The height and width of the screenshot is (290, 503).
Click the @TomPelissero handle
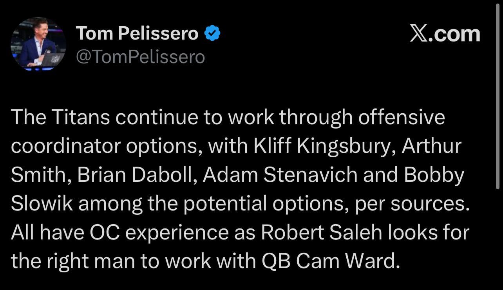click(140, 58)
